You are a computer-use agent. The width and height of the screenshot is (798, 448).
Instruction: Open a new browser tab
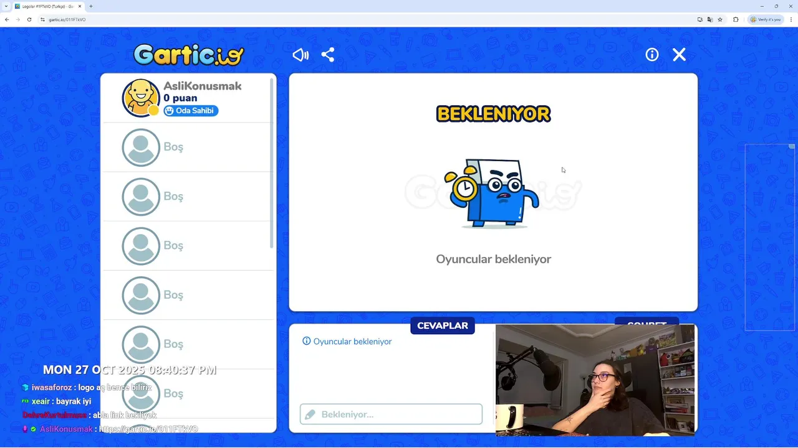[91, 6]
